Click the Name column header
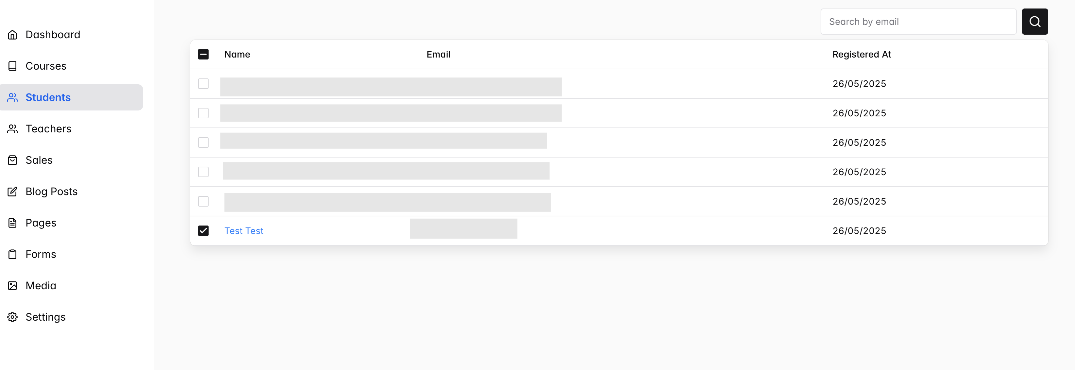This screenshot has height=370, width=1075. pyautogui.click(x=237, y=54)
